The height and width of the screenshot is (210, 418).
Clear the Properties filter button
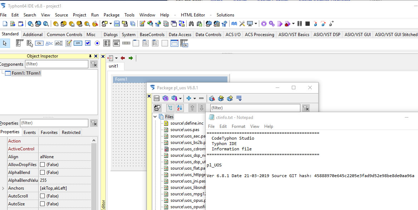coord(94,123)
